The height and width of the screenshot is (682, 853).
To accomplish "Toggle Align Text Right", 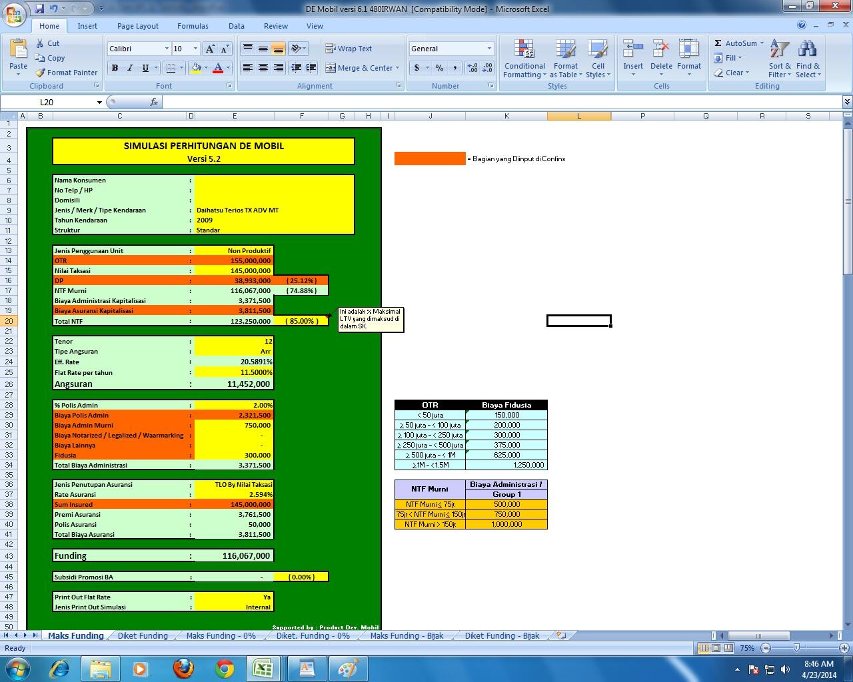I will 278,68.
